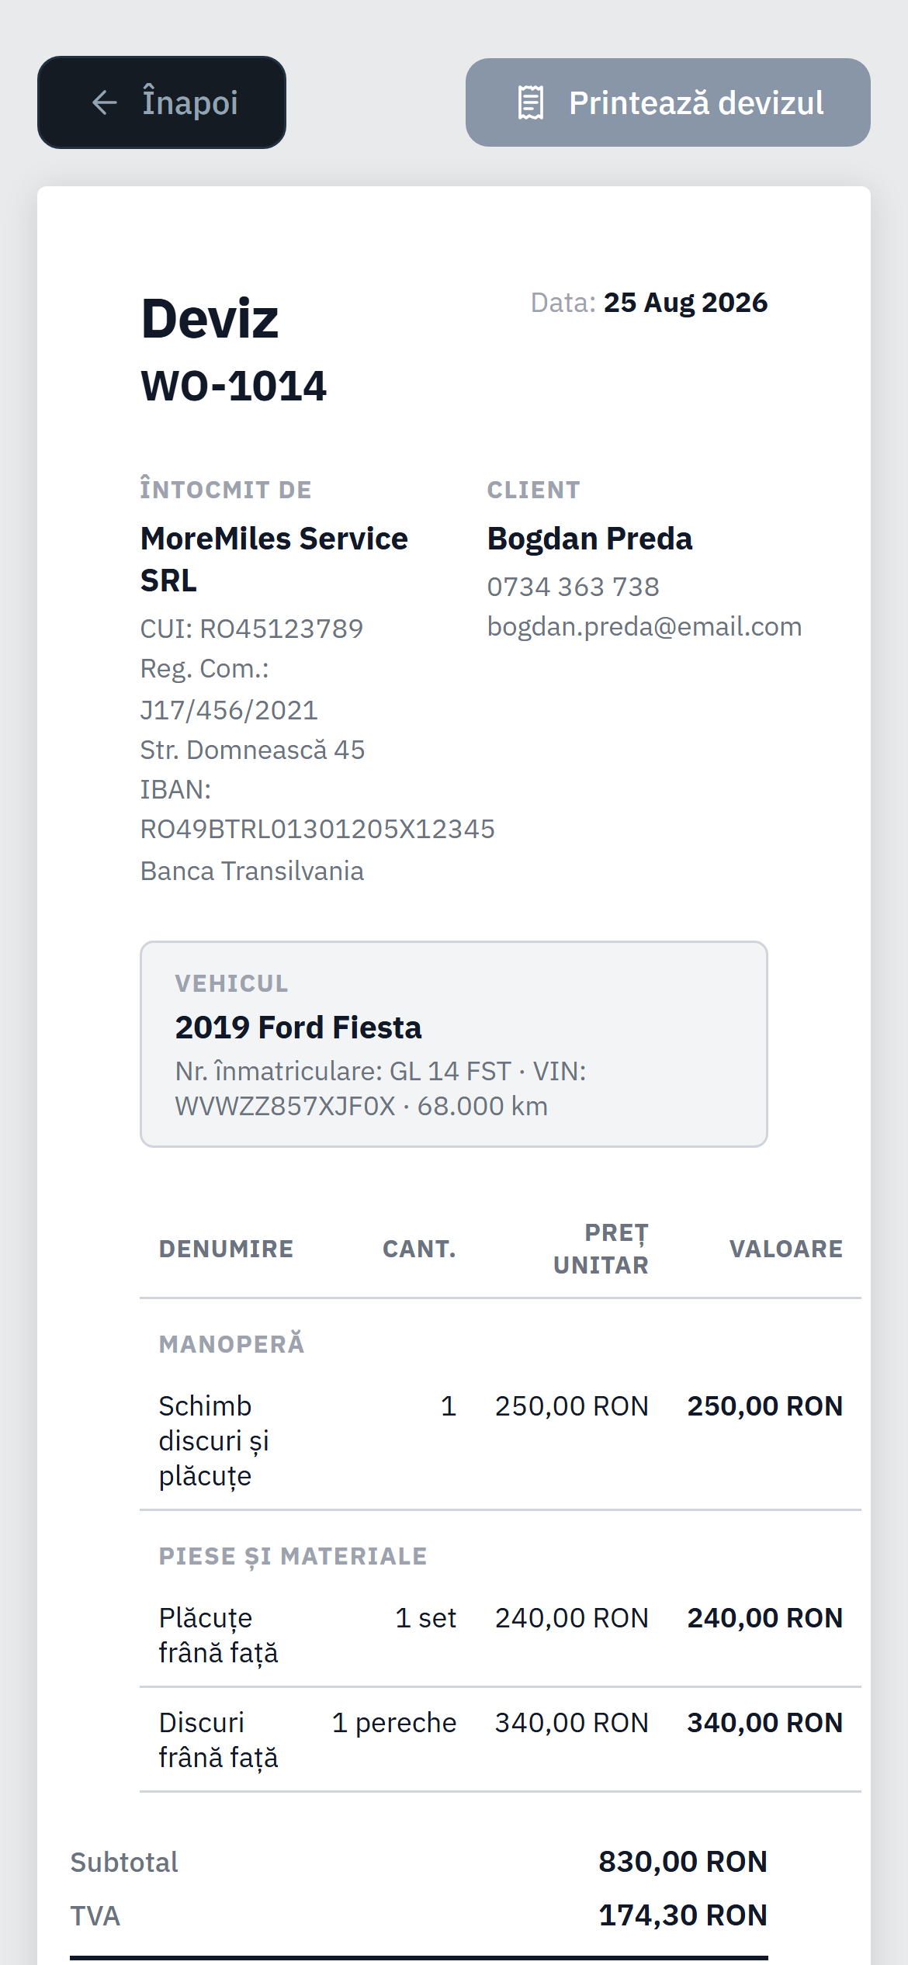The image size is (908, 1965).
Task: Click the PREȚ UNITAR column header
Action: [601, 1249]
